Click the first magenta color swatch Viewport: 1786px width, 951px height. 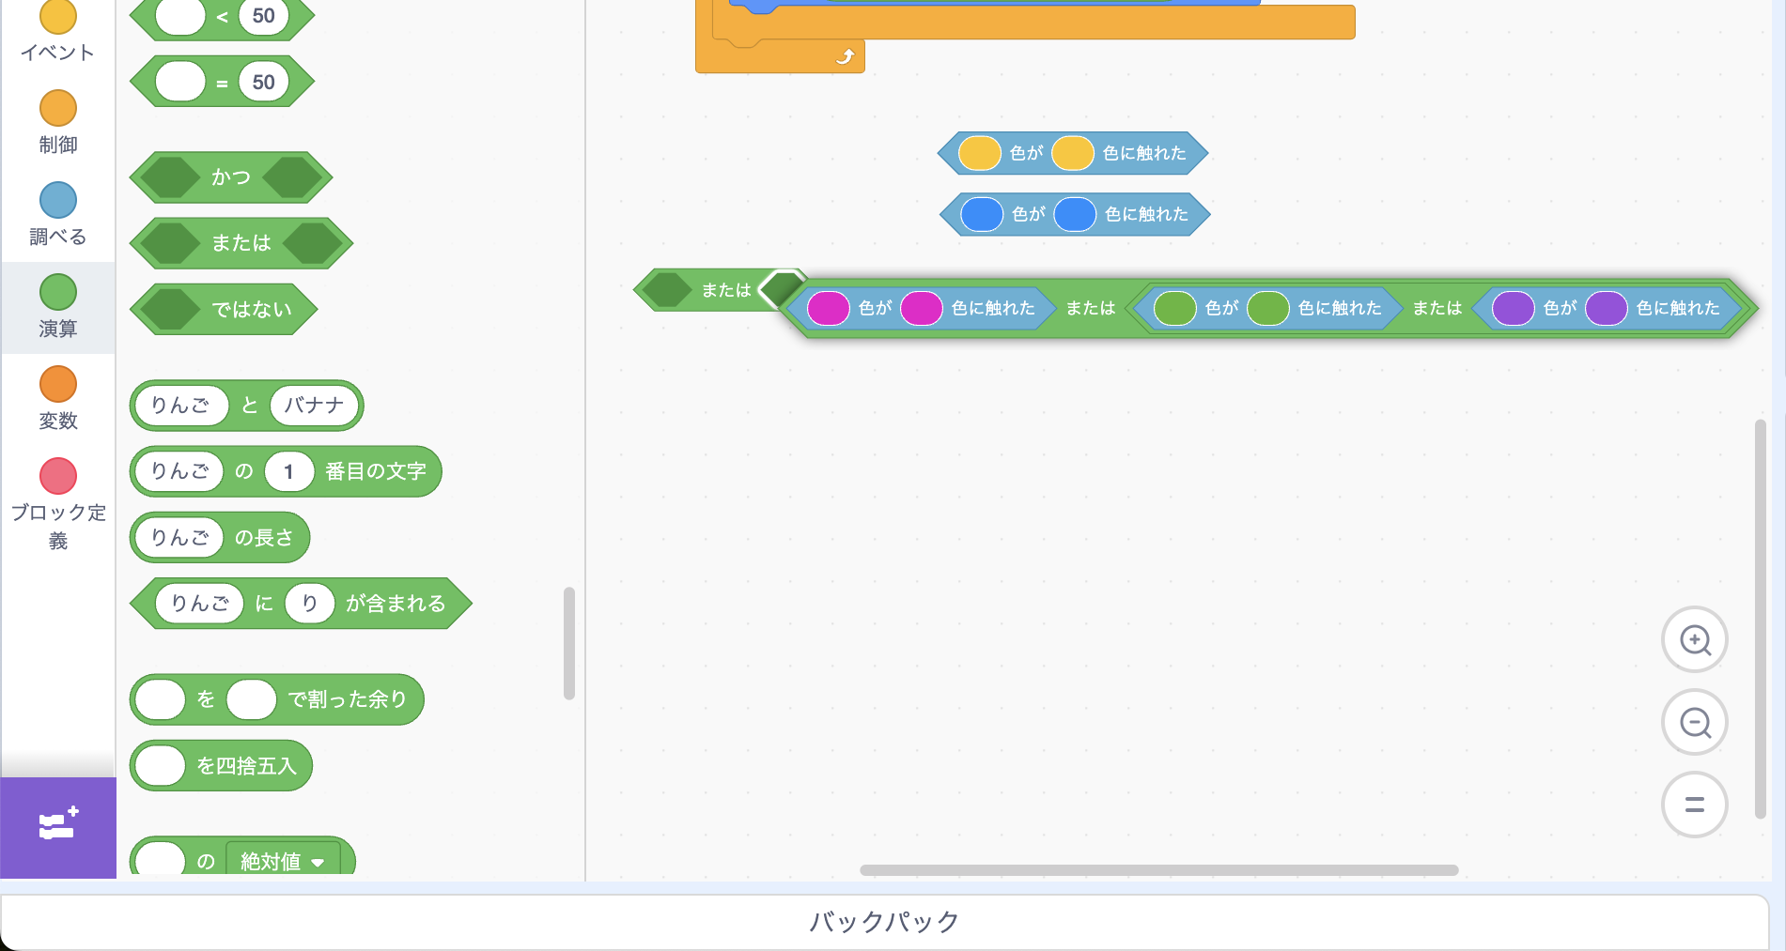[828, 308]
